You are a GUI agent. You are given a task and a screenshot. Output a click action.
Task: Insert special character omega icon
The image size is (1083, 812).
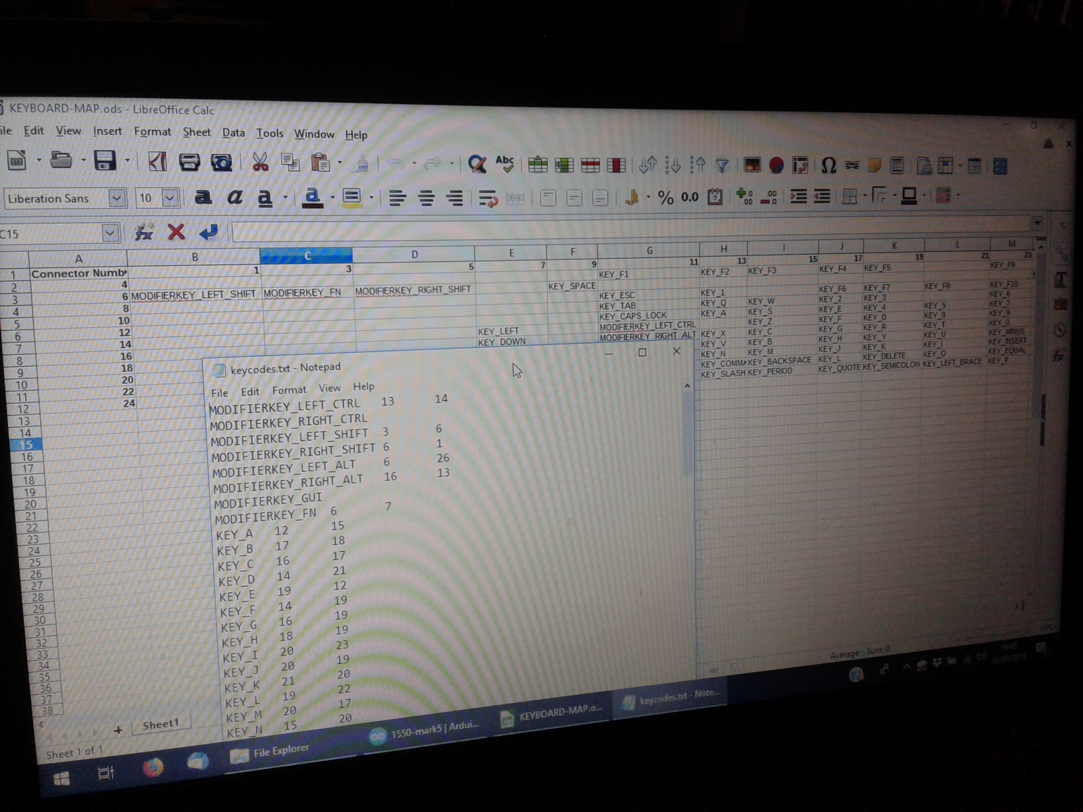[828, 166]
